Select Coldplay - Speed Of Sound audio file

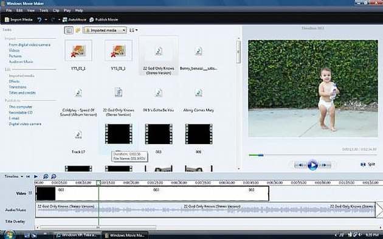coord(78,92)
